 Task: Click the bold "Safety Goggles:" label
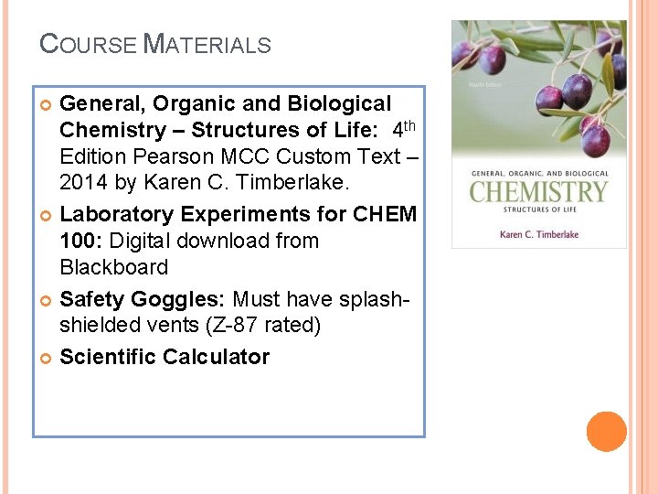click(143, 299)
